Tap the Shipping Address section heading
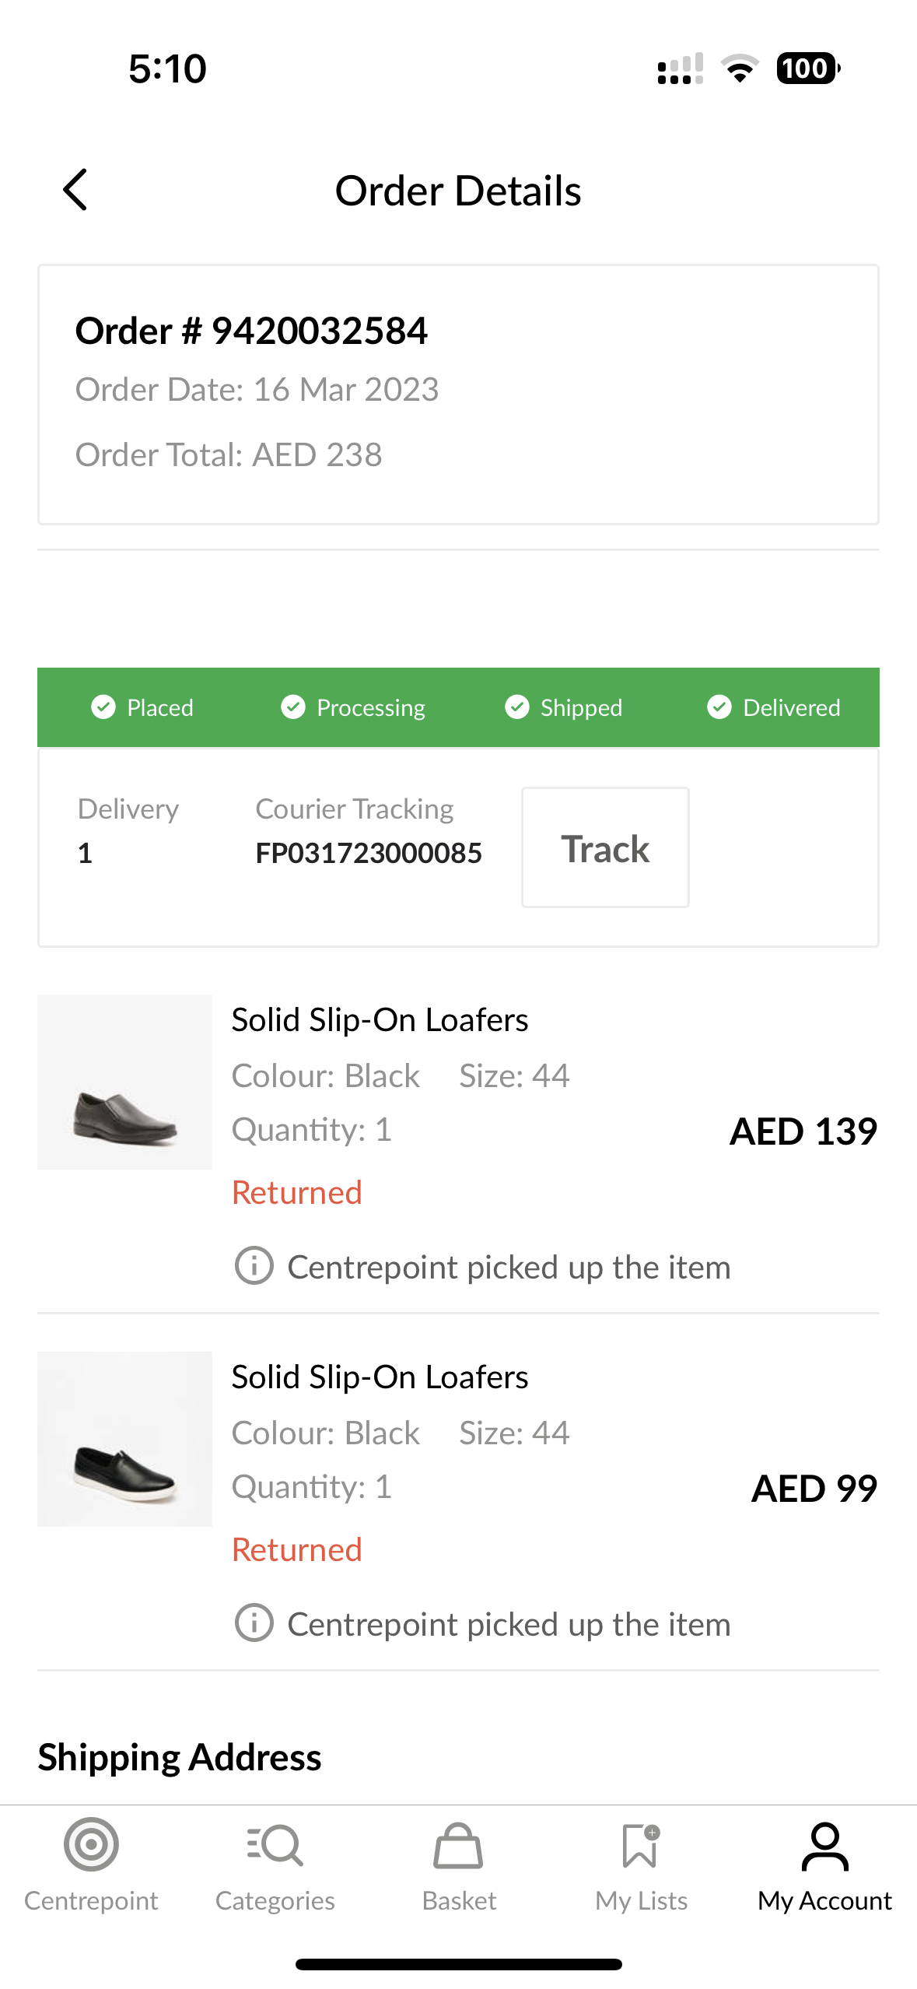917x1989 pixels. tap(180, 1757)
